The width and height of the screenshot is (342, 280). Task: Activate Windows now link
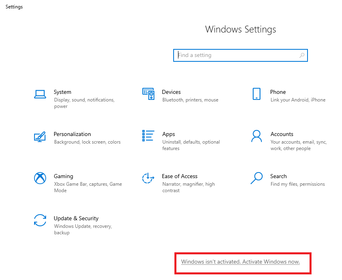[x=241, y=262]
